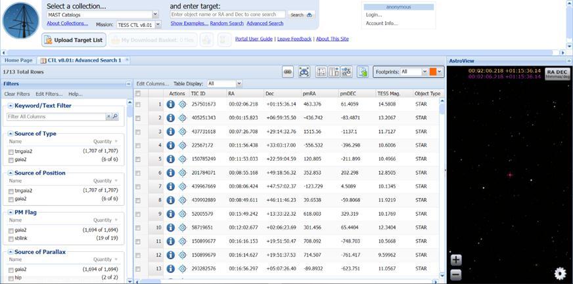Open the Portal User Guide link
The width and height of the screenshot is (573, 284).
[x=253, y=39]
